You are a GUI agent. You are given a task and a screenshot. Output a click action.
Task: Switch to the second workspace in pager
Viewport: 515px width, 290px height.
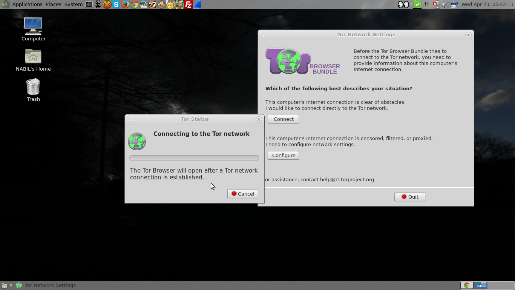pyautogui.click(x=481, y=285)
